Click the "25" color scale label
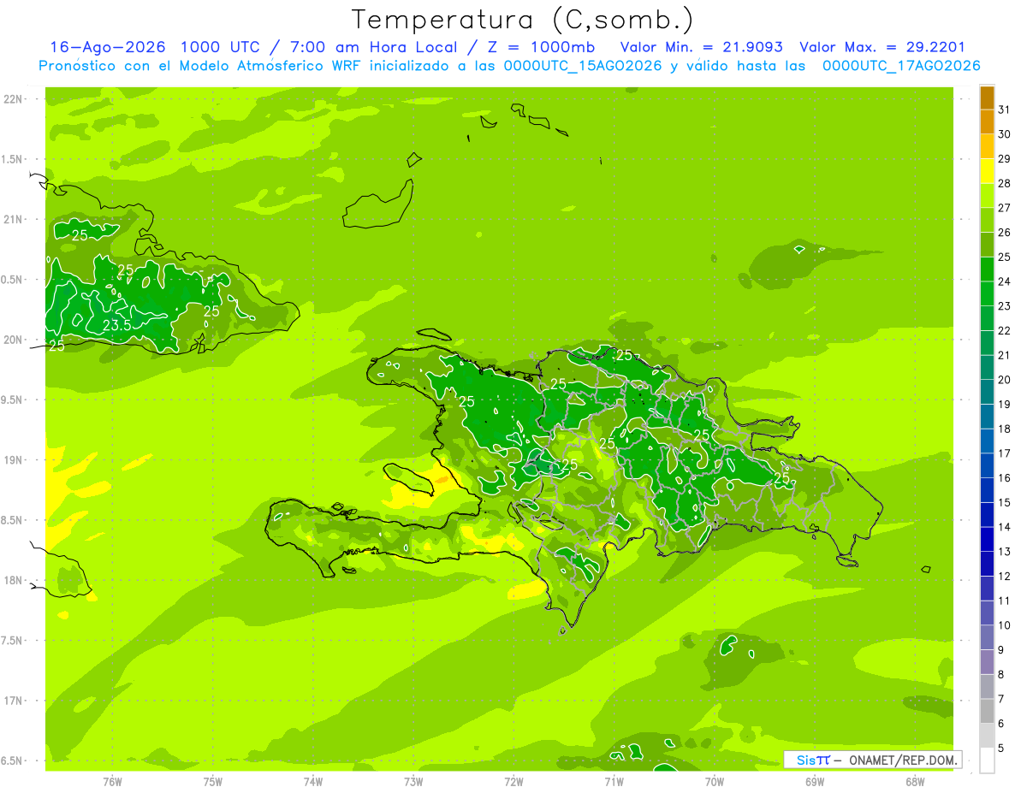 [x=1004, y=257]
